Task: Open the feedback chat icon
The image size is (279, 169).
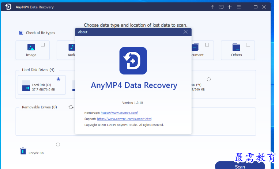Action: coord(221,7)
